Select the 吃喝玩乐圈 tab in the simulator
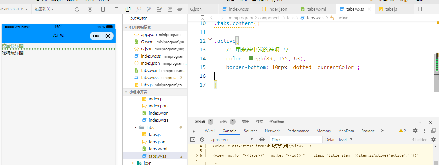The image size is (439, 165). pyautogui.click(x=13, y=53)
